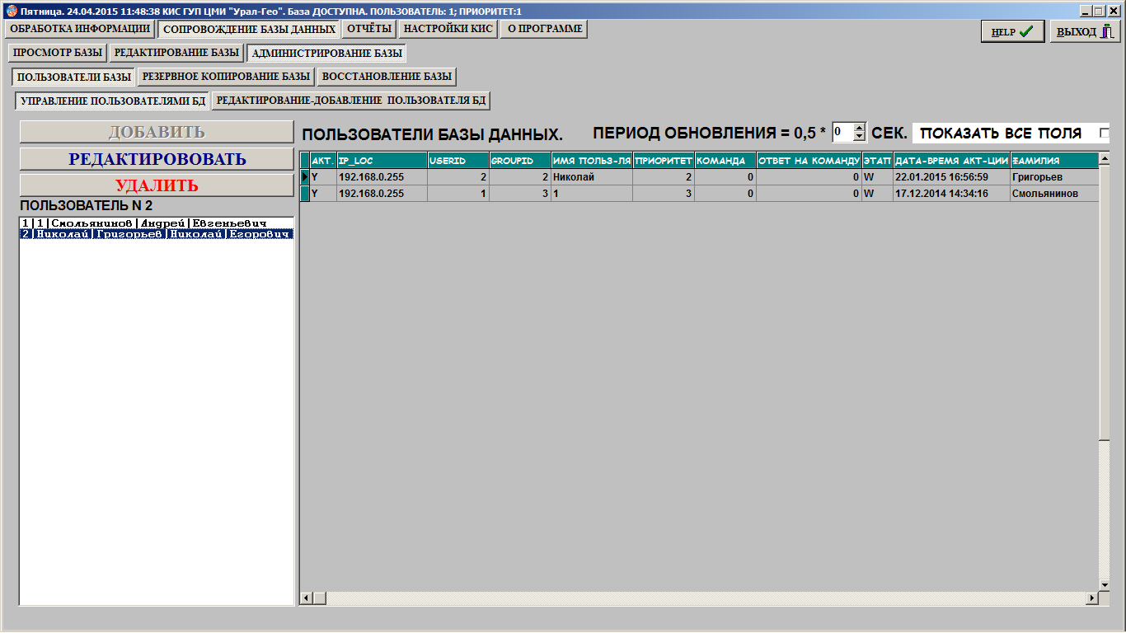Click the application icon in title bar
The image size is (1126, 633).
pyautogui.click(x=10, y=12)
